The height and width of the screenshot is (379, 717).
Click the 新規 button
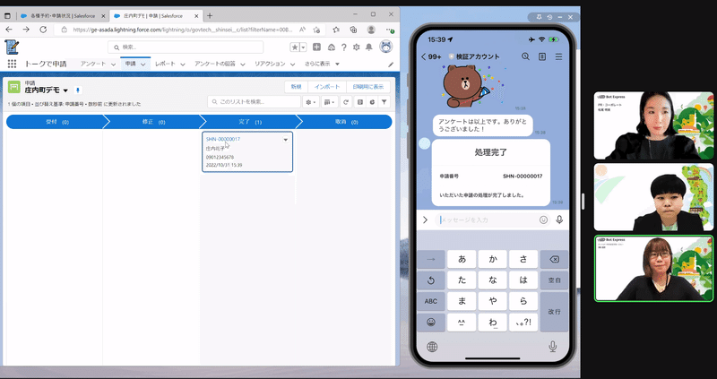point(297,87)
